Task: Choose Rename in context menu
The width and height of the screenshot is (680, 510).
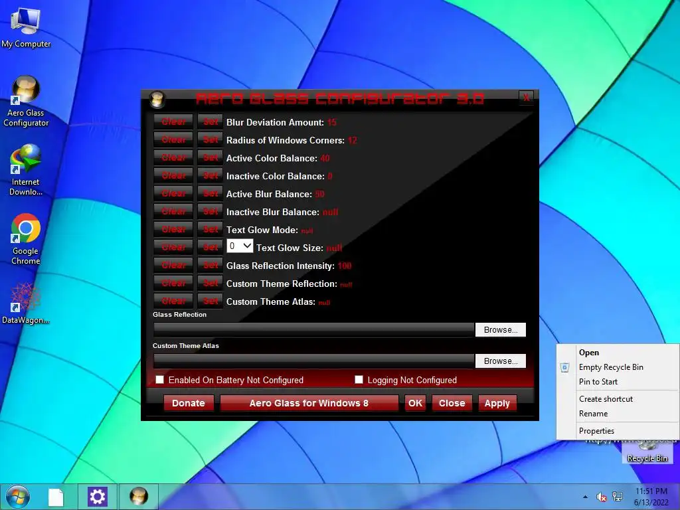Action: (618, 414)
